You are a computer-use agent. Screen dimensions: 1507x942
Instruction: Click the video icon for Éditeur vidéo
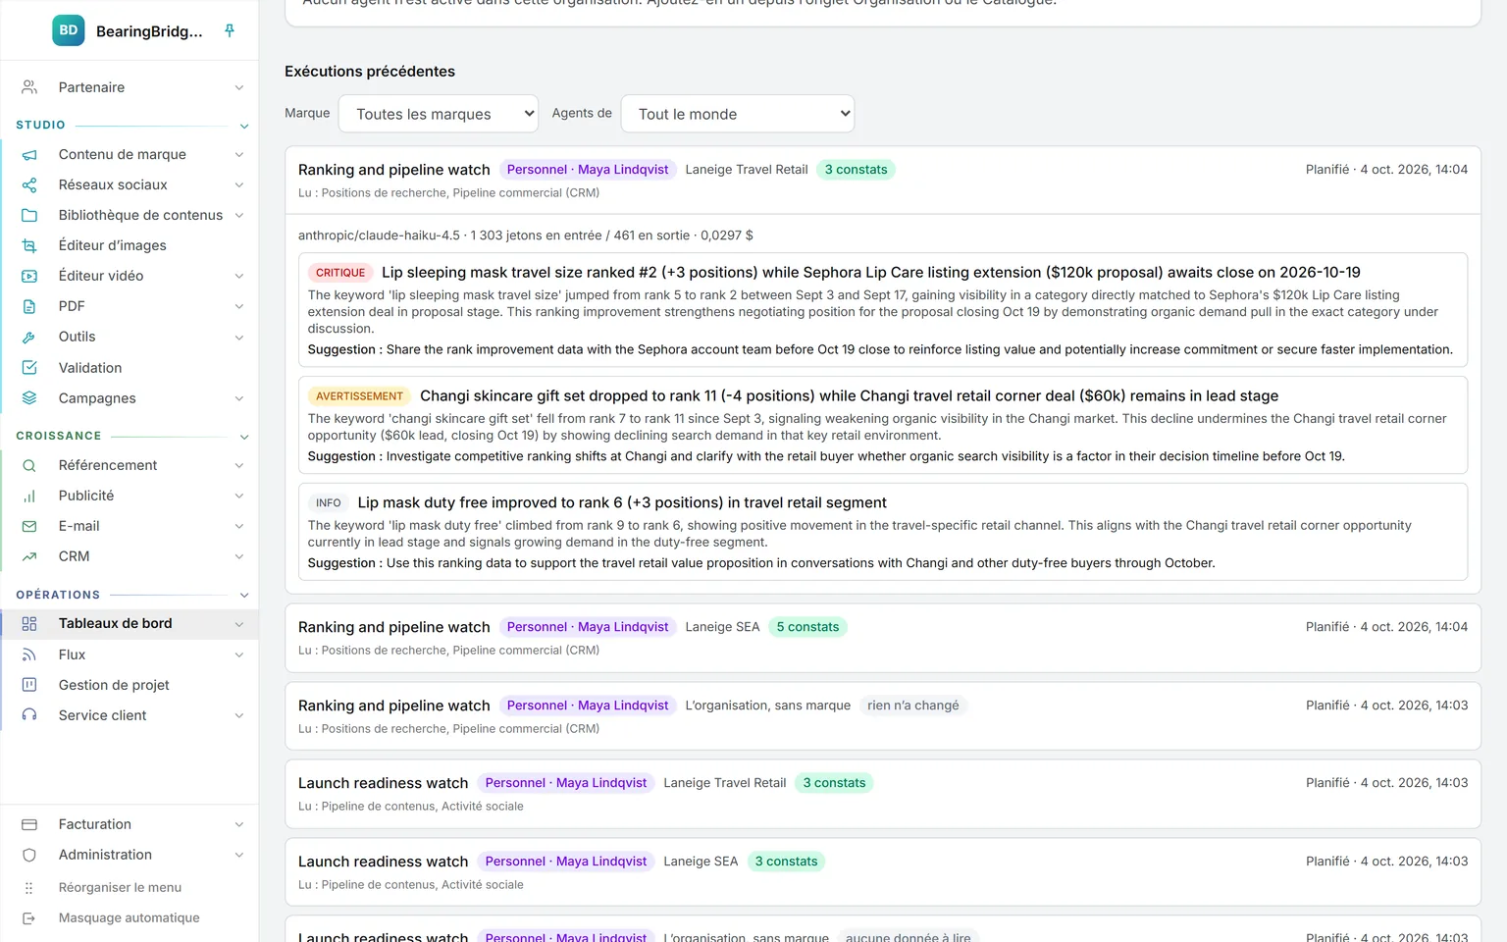click(29, 277)
